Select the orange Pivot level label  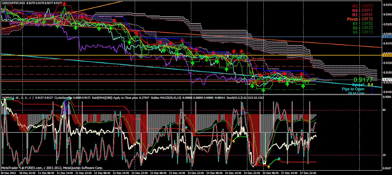(x=352, y=19)
